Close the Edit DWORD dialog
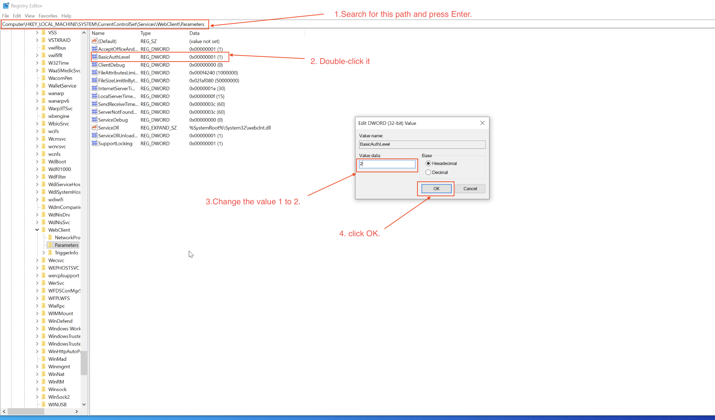The image size is (715, 420). (482, 123)
